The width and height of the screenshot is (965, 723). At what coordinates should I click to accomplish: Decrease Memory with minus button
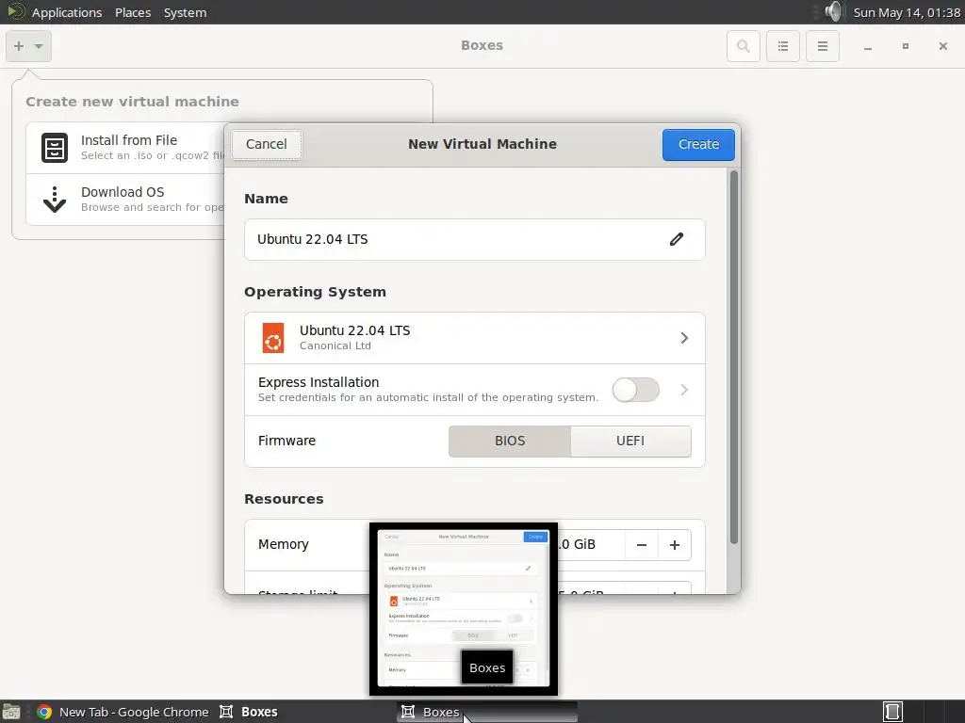[641, 545]
